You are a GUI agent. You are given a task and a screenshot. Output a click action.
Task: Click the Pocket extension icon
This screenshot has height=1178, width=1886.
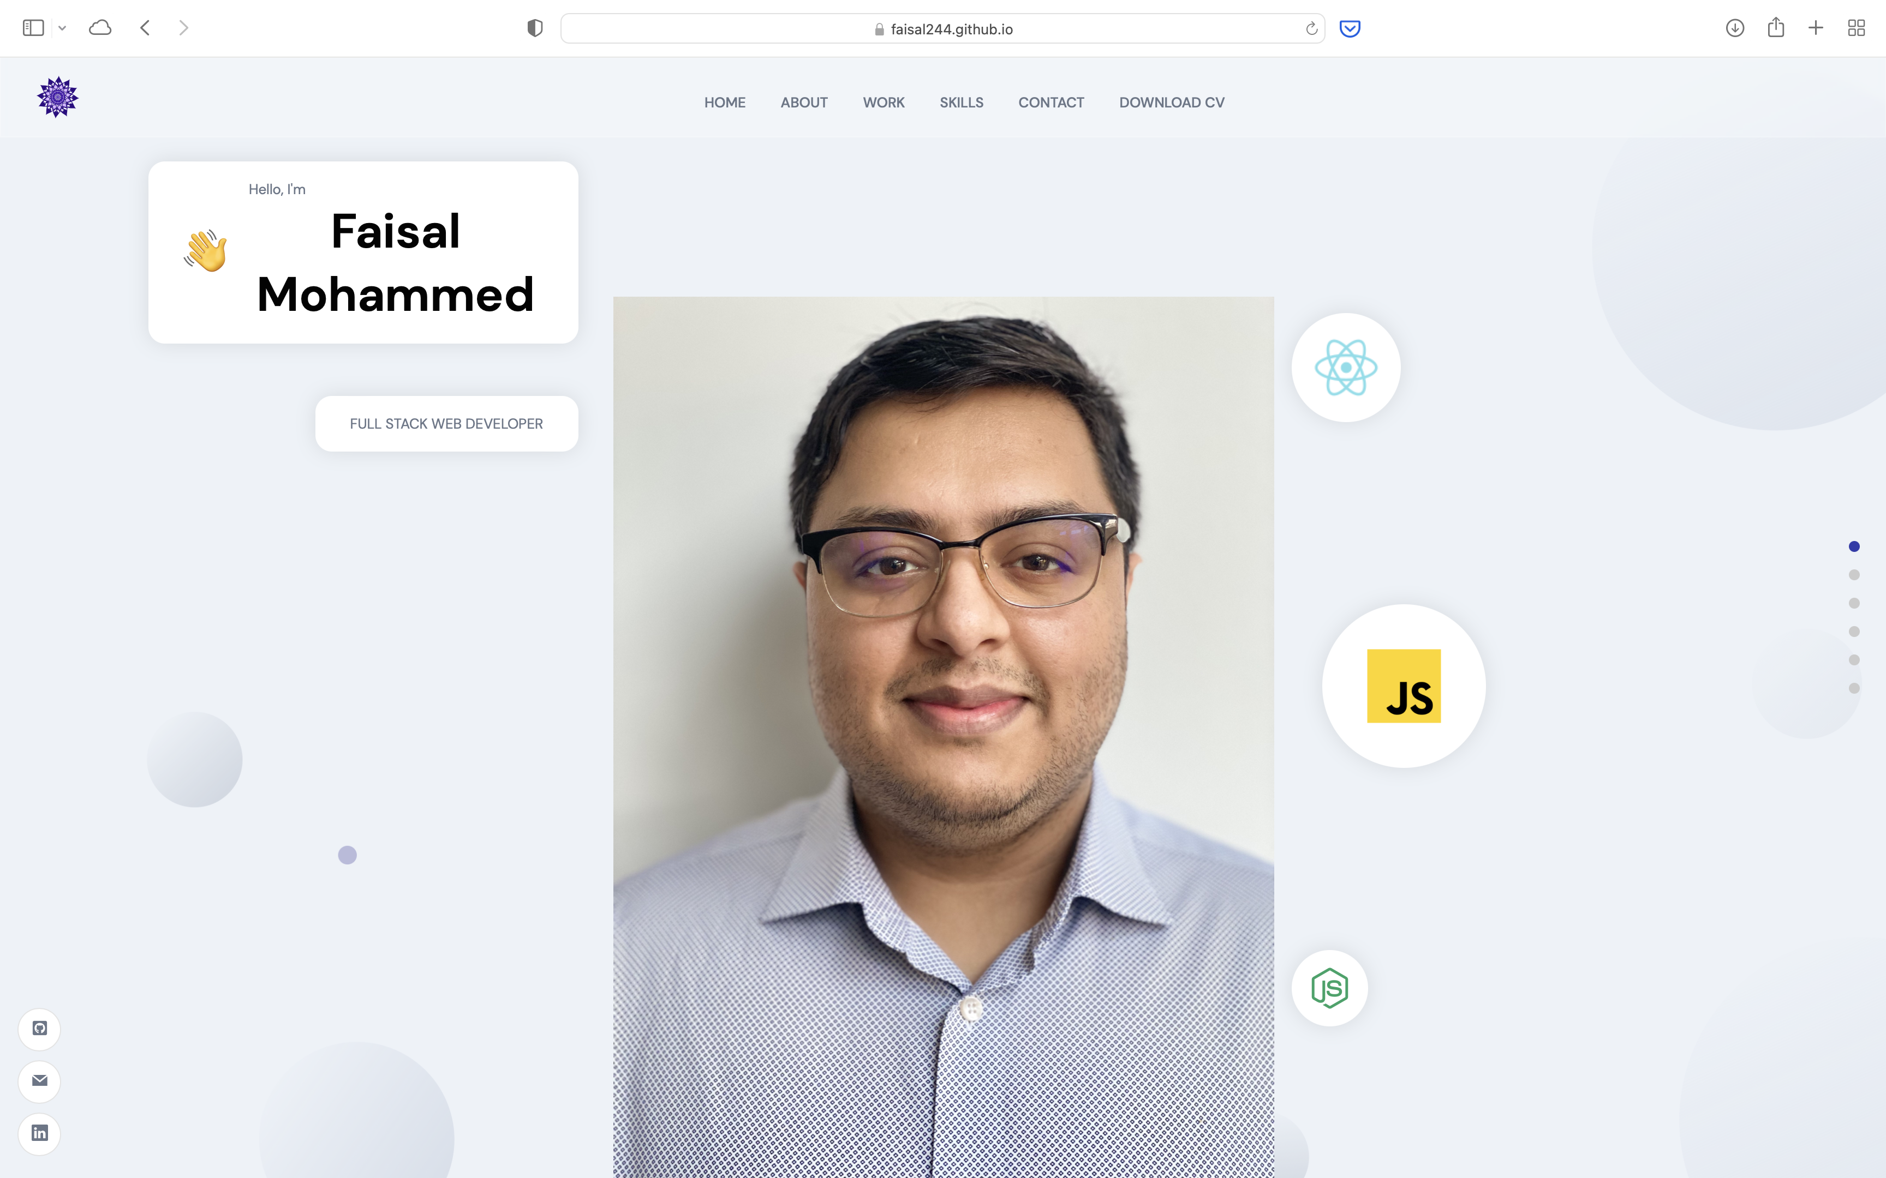click(1350, 28)
